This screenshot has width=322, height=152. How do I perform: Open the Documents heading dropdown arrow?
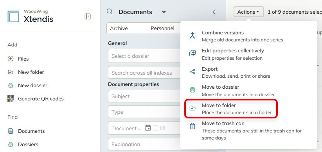point(164,12)
